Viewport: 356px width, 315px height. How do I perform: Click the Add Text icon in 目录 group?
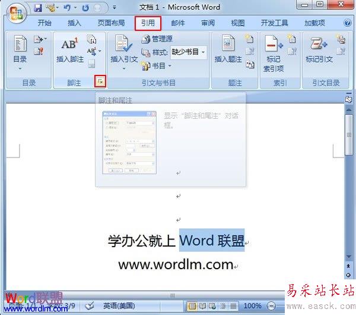coord(40,39)
